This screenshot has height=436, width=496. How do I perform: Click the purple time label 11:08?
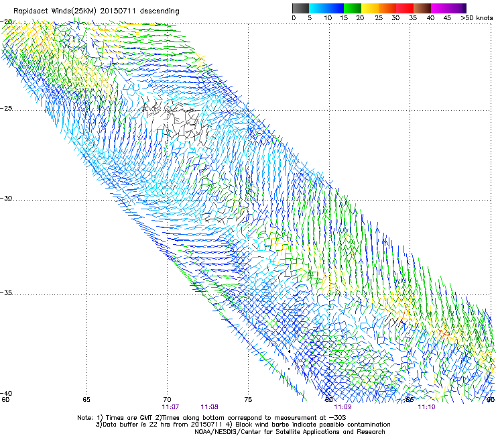209,407
